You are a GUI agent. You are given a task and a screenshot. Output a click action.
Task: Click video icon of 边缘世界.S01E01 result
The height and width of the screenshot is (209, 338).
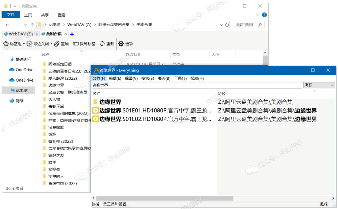click(x=95, y=110)
